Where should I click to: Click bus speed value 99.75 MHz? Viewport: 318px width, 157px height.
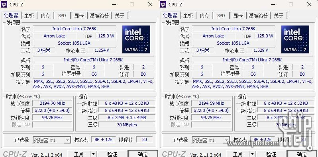(211, 118)
